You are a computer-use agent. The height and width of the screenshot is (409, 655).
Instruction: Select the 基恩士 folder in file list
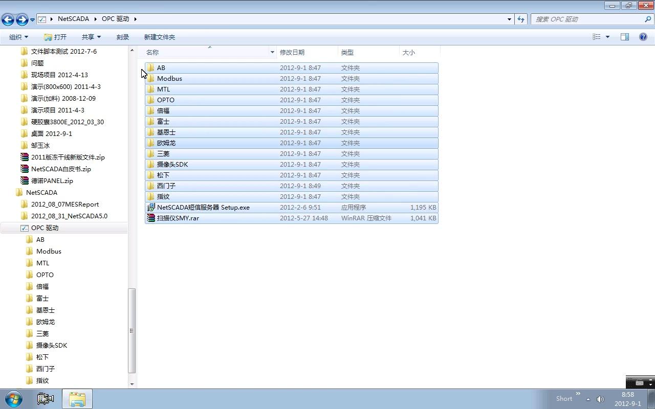point(292,132)
